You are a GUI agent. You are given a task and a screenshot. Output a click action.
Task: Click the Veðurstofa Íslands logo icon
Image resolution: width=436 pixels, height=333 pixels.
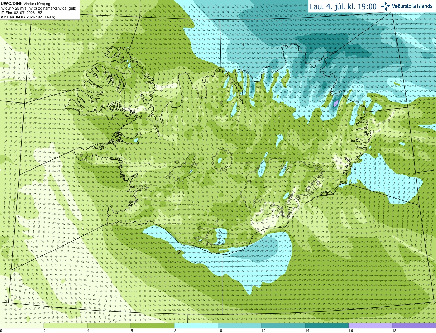pos(386,6)
